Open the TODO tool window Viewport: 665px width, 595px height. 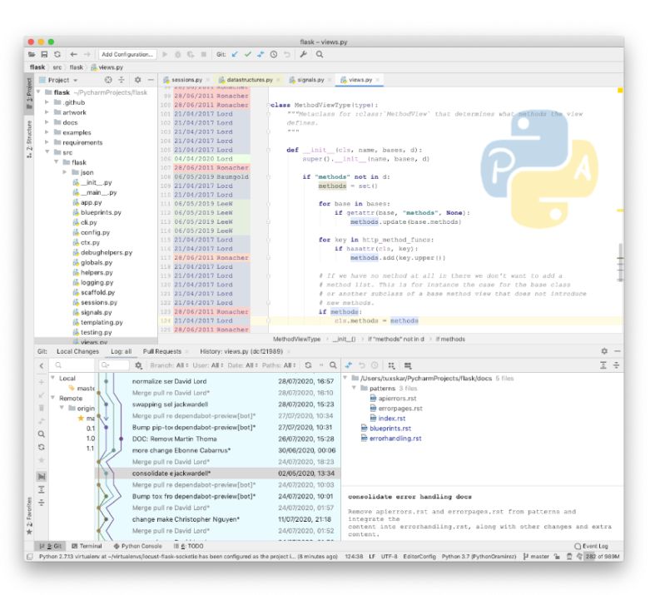(189, 546)
